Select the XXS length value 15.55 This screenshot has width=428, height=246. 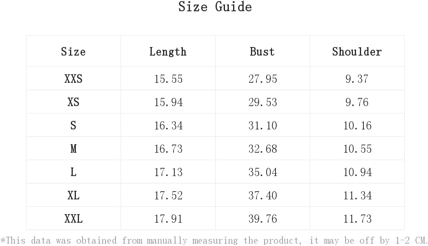click(x=168, y=79)
